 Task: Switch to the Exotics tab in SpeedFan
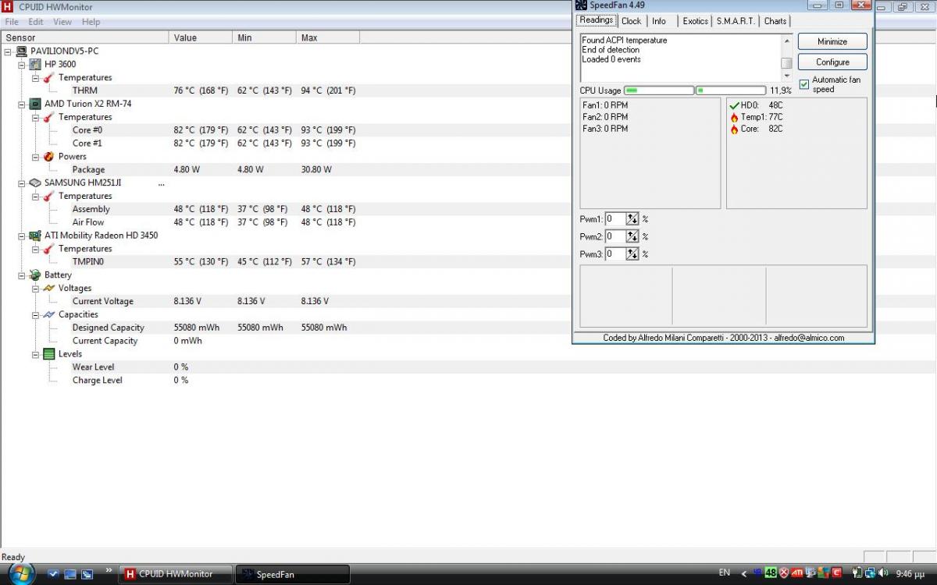click(695, 21)
